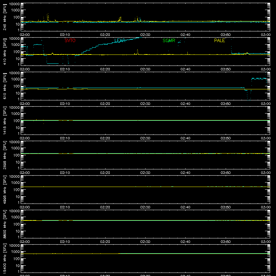
Task: Select the 410 MHz [SFU] axis title
Action: point(4,51)
